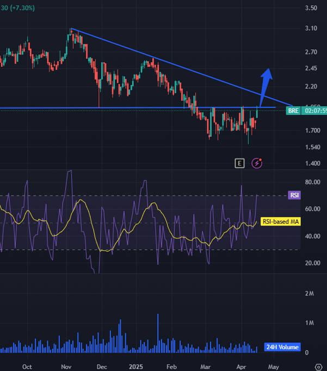Open chart settings gear icon
The height and width of the screenshot is (371, 327).
coord(318,367)
